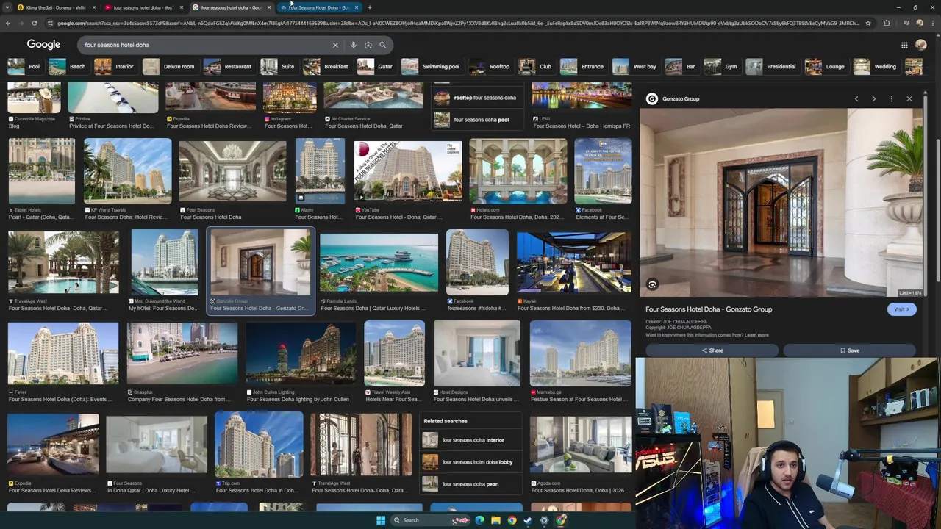941x529 pixels.
Task: Open the Kayak rooftop lounge thumbnail
Action: point(573,262)
